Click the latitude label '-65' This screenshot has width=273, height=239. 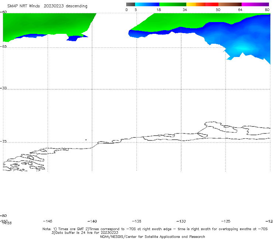[x=3, y=47]
